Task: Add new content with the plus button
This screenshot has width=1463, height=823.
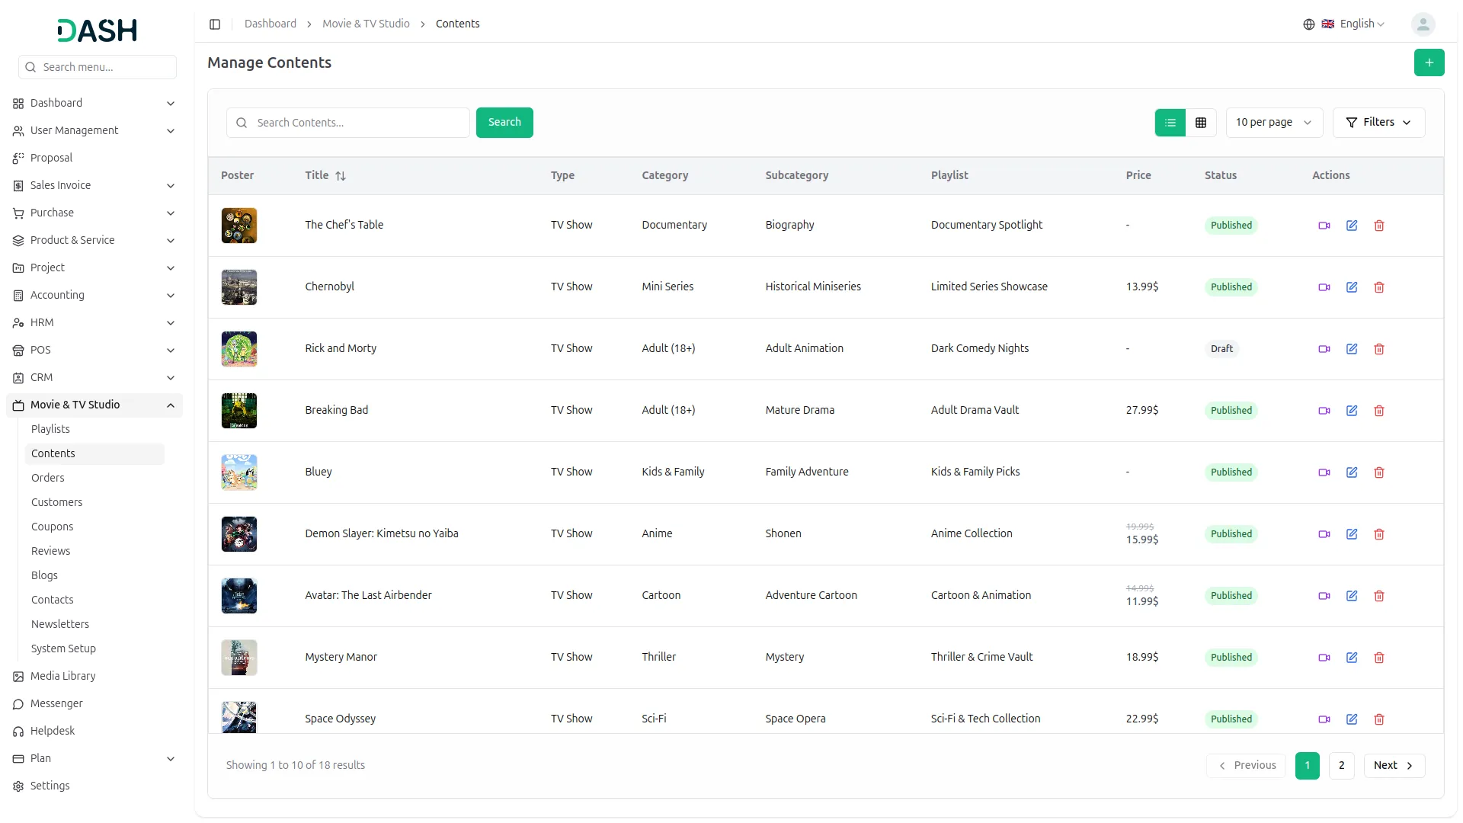Action: pyautogui.click(x=1429, y=62)
